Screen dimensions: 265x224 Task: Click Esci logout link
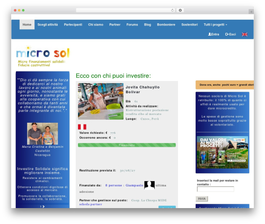coord(231,34)
